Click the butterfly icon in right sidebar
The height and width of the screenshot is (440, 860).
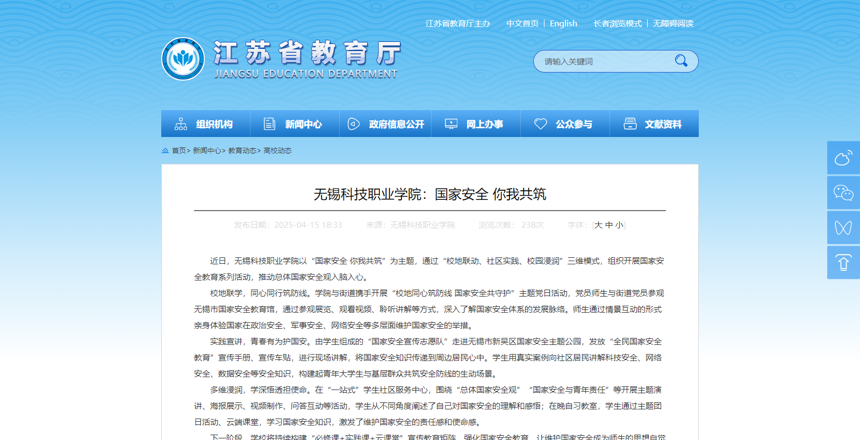tap(843, 228)
